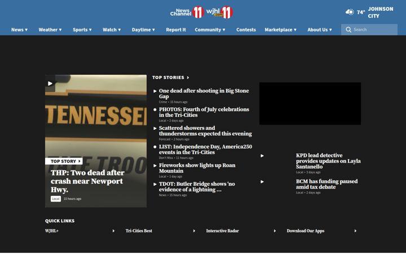Click the Crime category label
The height and width of the screenshot is (254, 406).
(163, 102)
